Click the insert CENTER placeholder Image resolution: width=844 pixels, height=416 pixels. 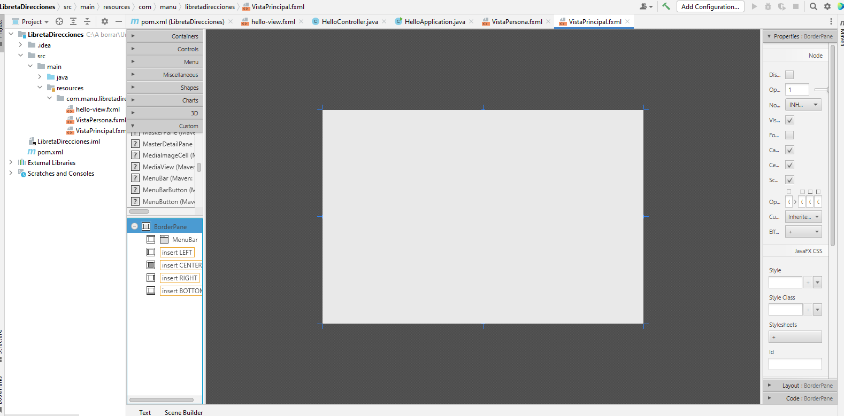pyautogui.click(x=181, y=265)
